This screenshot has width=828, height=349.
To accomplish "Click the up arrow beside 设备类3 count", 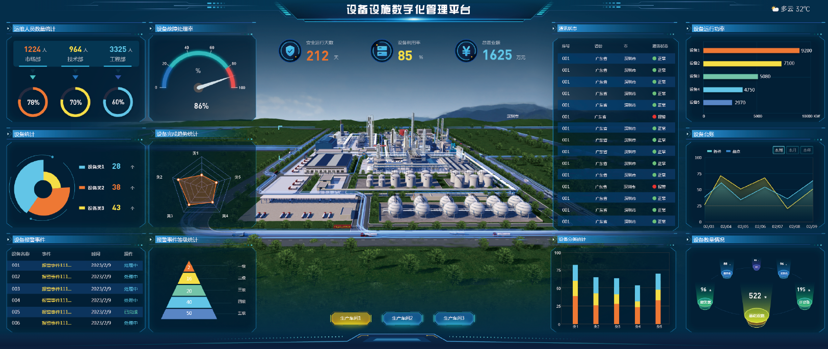I will [132, 208].
